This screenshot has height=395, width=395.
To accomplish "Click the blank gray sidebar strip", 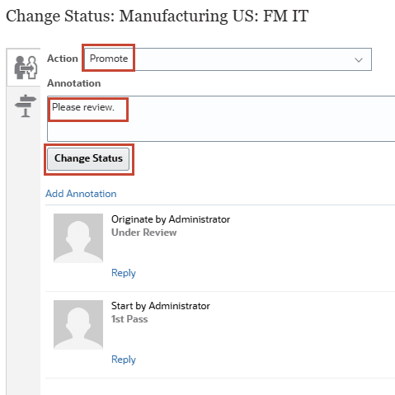I will 23,247.
